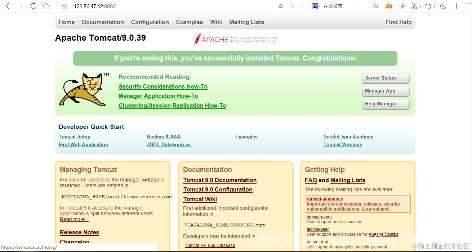Click the address bar URL 123.56.47.42:8080
Screen dimensions: 472x252
point(95,6)
